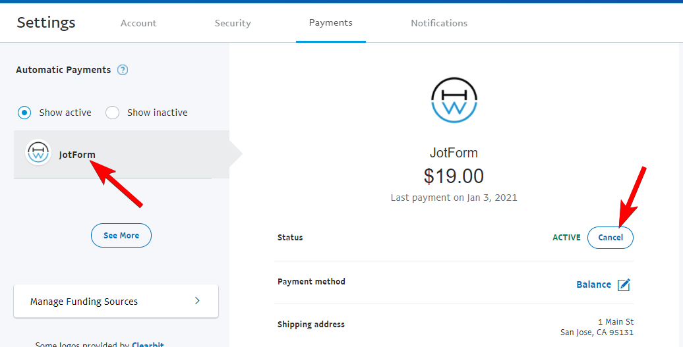683x347 pixels.
Task: Click the Balance payment method link
Action: [x=593, y=285]
